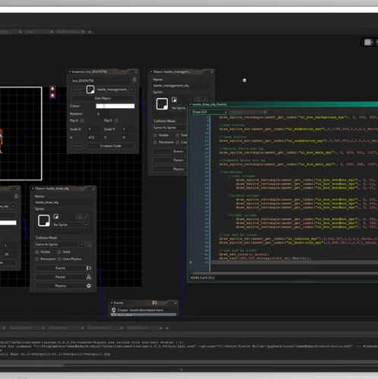Viewport: 378px width, 379px height.
Task: Click the Events button in battle_management object panel
Action: (170, 151)
